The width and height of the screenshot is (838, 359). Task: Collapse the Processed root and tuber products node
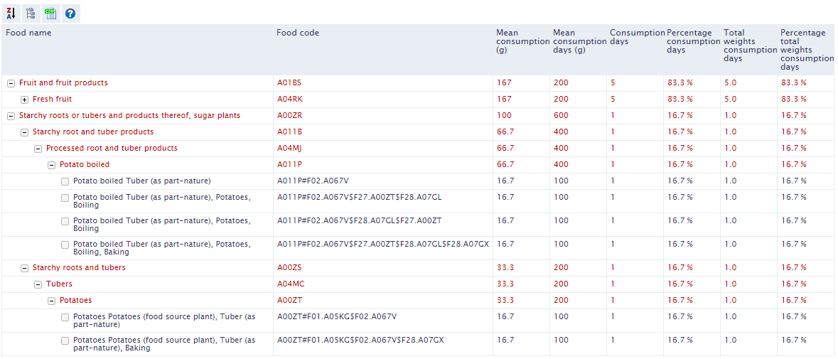point(38,149)
